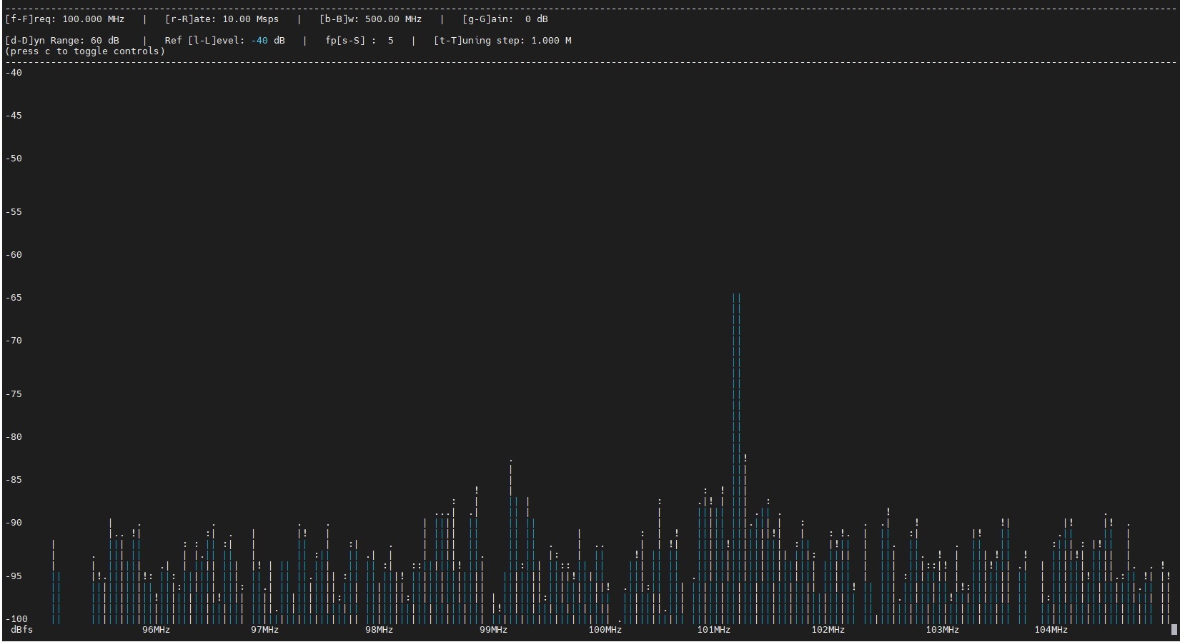
Task: Click the terminal cursor block at bottom right
Action: pos(1174,630)
